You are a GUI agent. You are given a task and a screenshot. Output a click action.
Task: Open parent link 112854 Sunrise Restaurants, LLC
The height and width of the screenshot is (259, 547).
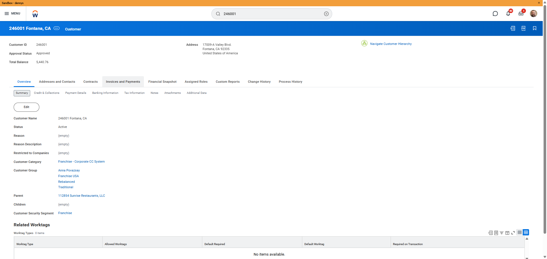coord(81,196)
